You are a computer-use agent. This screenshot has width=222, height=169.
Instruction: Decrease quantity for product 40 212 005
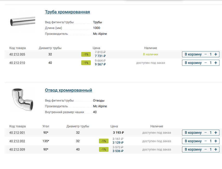(x=206, y=55)
